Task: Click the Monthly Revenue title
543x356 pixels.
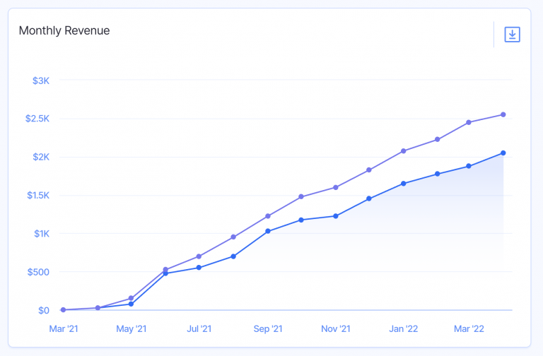Action: (64, 30)
